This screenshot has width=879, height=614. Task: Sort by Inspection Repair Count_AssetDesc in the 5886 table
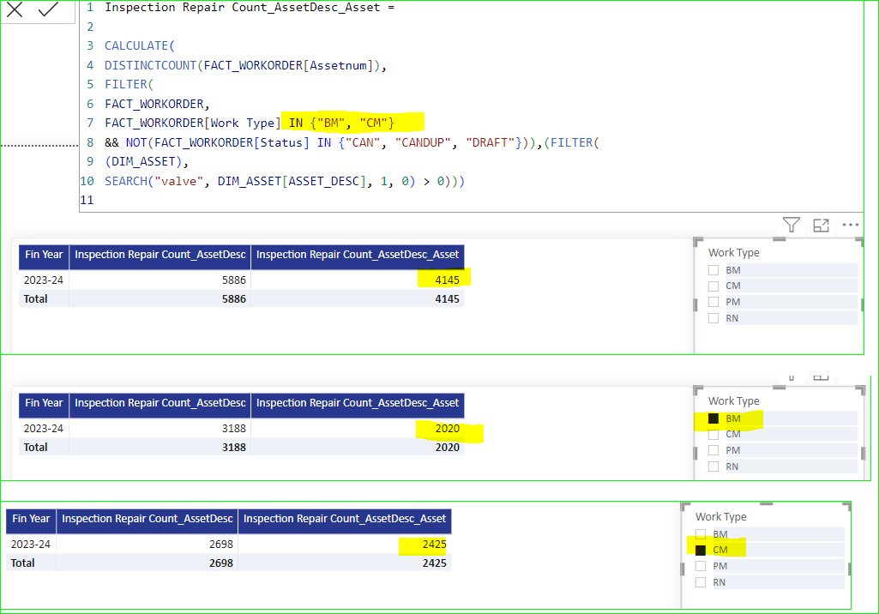[160, 256]
